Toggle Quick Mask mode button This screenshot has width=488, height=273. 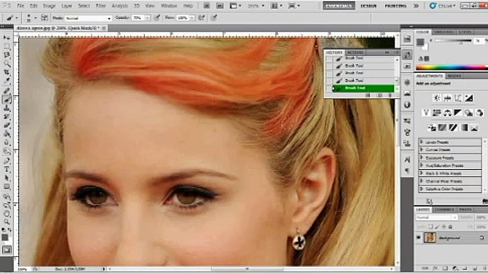[6, 249]
